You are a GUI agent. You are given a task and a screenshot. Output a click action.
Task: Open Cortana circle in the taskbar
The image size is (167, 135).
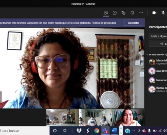[55, 131]
